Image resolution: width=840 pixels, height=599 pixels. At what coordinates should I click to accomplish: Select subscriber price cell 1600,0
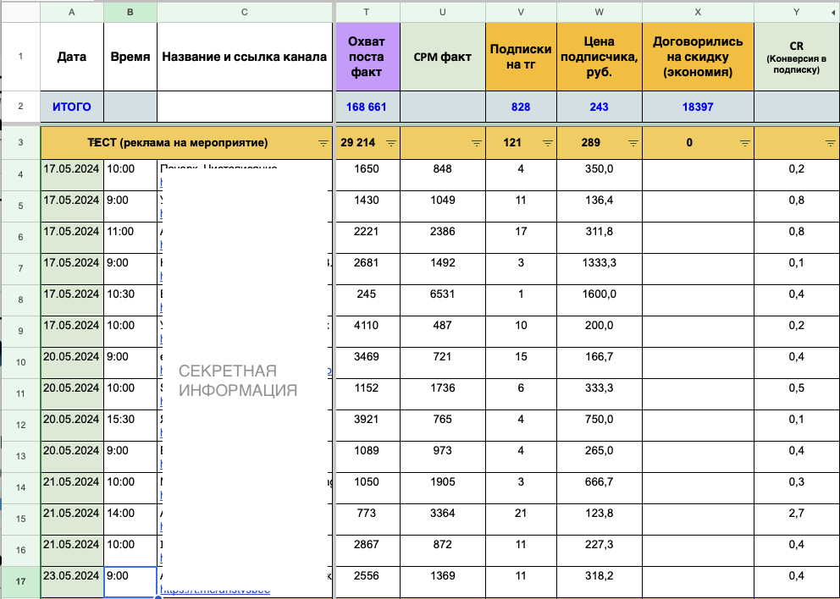599,300
